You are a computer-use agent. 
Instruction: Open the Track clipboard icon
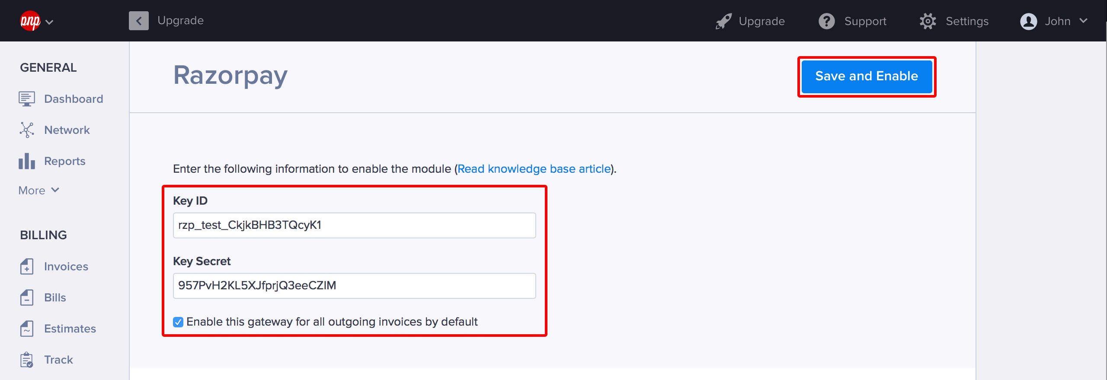[27, 359]
